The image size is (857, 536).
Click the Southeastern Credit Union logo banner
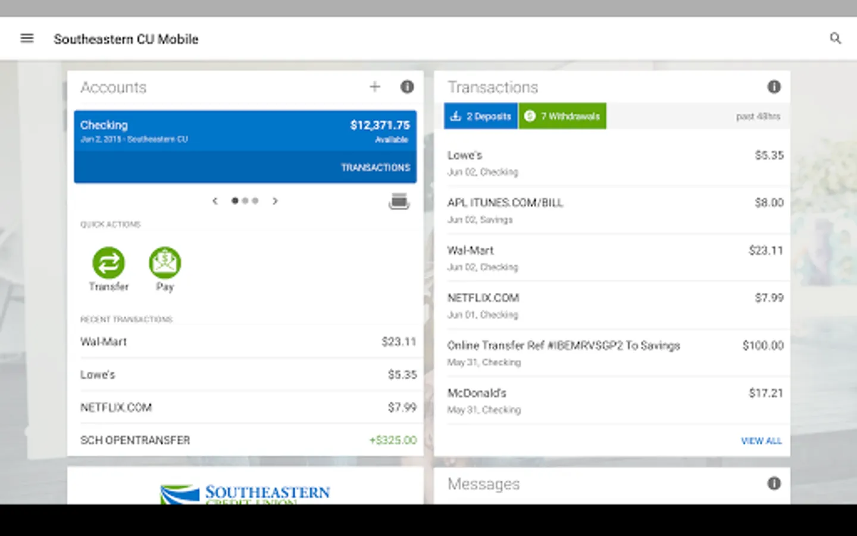pos(245,494)
